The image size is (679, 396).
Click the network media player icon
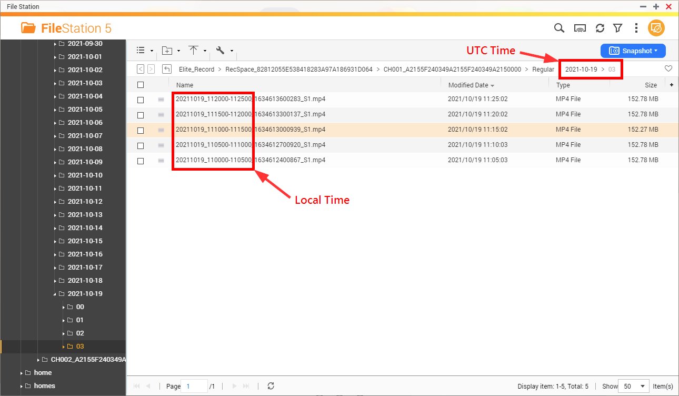580,28
